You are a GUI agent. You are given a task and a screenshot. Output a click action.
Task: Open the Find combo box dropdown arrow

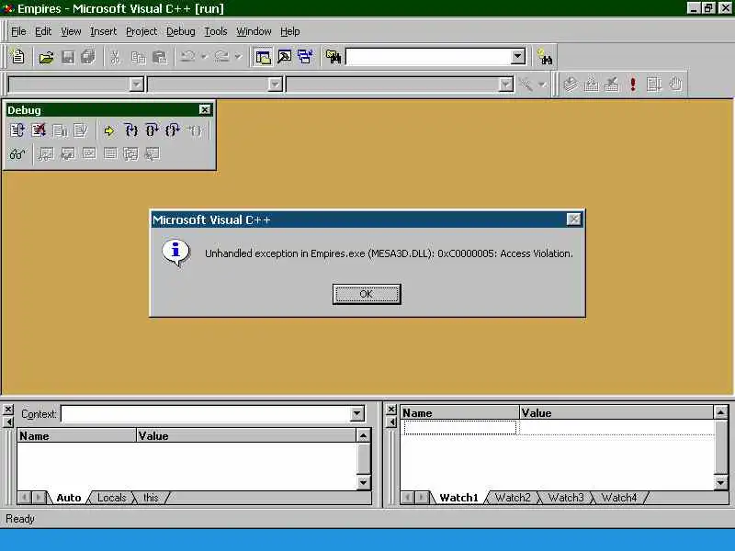coord(518,57)
